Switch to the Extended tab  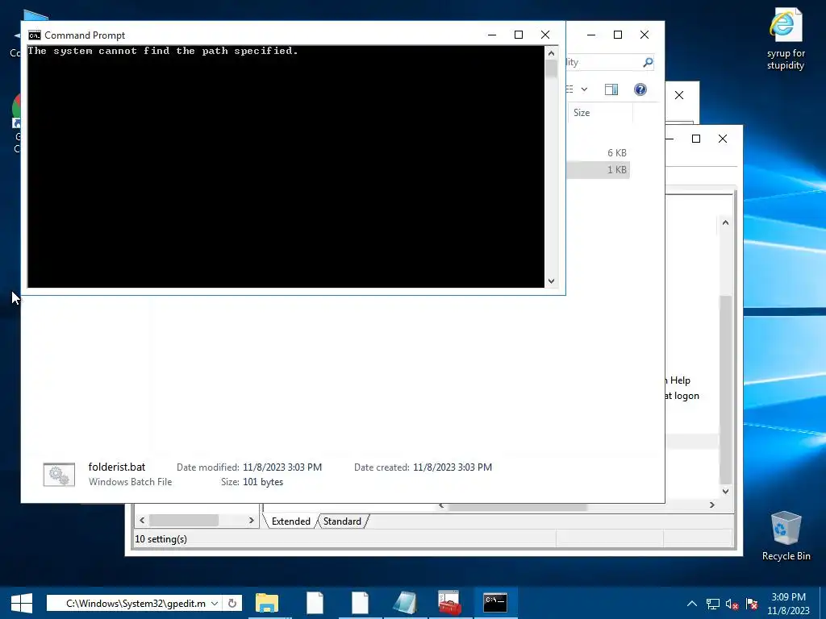pyautogui.click(x=290, y=521)
